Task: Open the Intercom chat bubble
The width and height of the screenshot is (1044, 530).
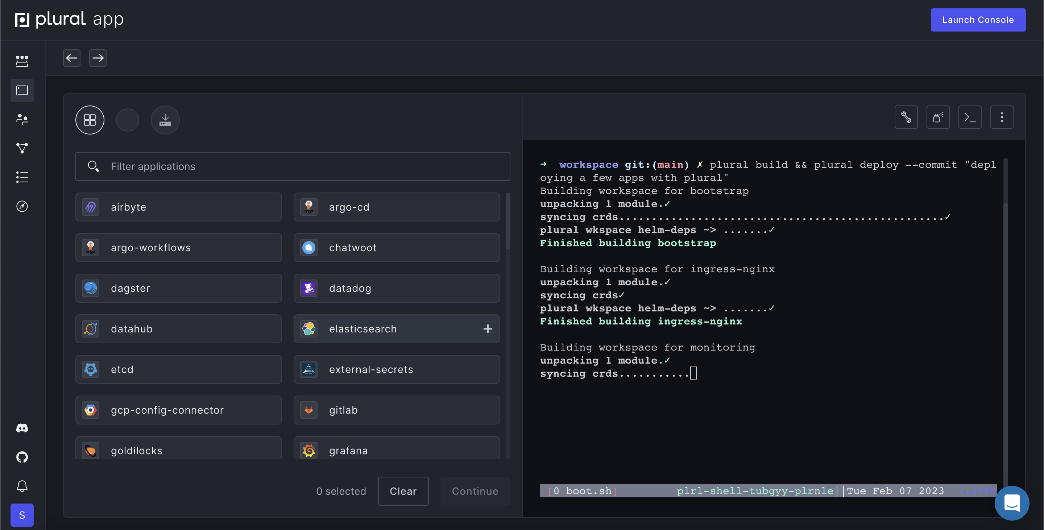Action: (x=1012, y=502)
